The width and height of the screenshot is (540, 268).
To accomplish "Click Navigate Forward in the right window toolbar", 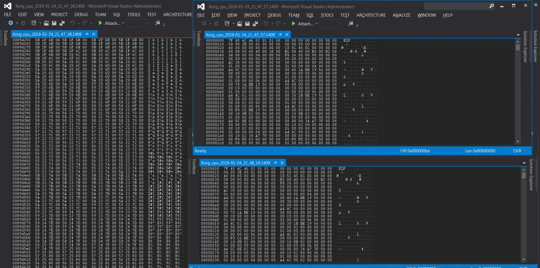I will 216,24.
